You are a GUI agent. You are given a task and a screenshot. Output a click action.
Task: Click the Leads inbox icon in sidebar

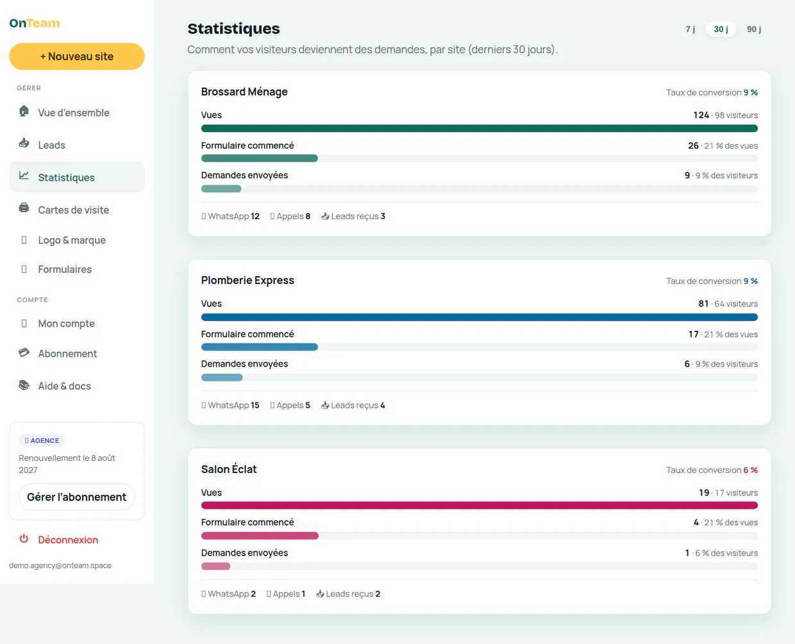tap(24, 144)
